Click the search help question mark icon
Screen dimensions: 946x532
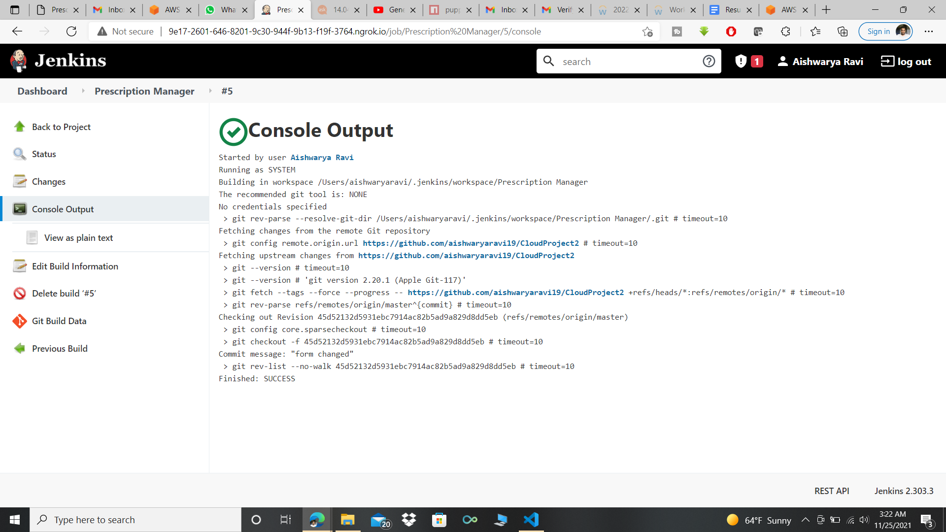click(709, 62)
